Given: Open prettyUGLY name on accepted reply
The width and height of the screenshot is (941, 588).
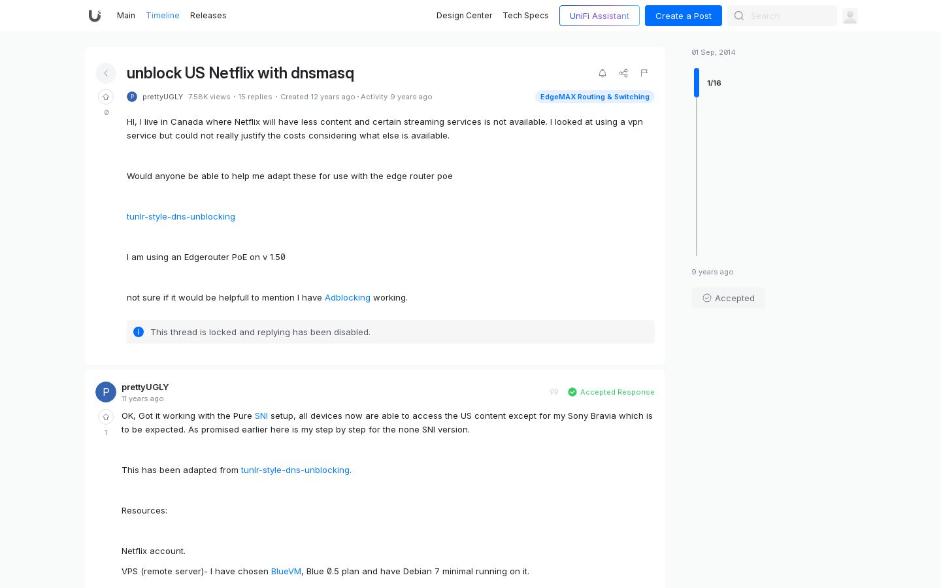Looking at the screenshot, I should (x=145, y=387).
